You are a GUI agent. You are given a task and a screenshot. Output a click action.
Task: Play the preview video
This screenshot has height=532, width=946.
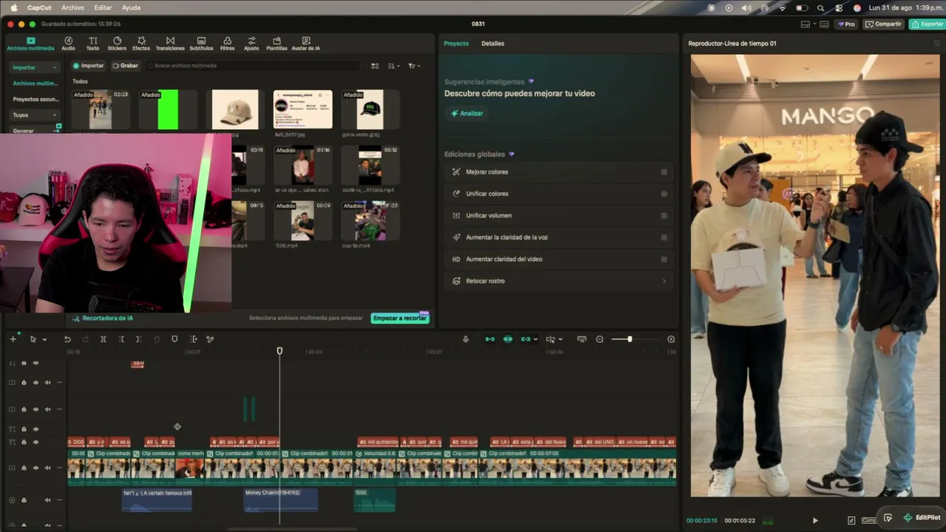[815, 520]
